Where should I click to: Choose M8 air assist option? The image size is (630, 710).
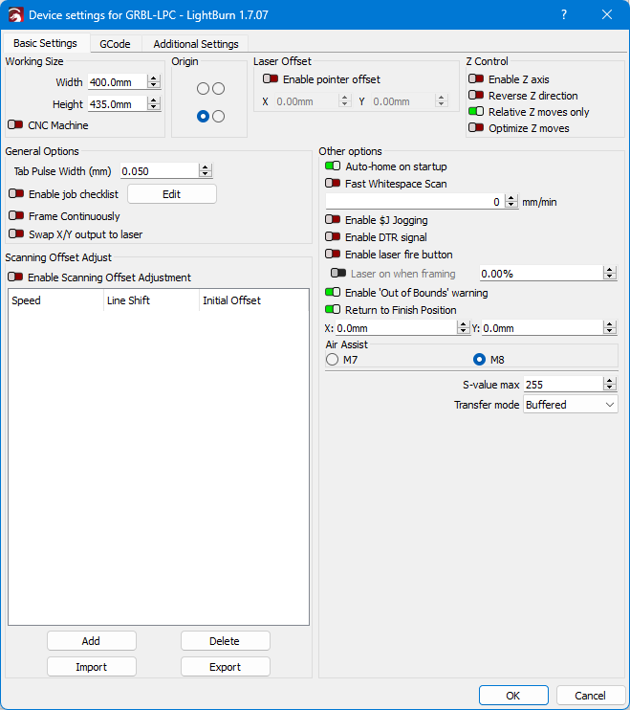(479, 360)
